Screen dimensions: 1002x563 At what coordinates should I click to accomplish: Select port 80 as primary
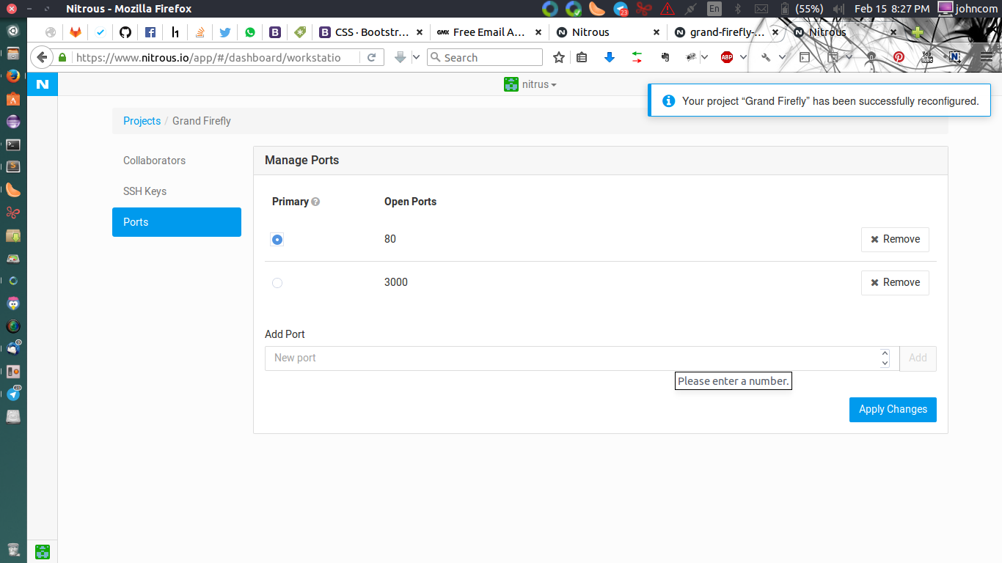tap(277, 240)
